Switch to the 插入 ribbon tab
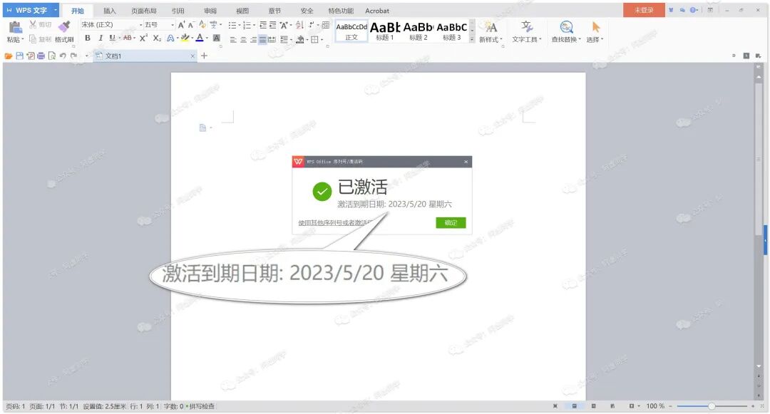770x414 pixels. point(110,10)
